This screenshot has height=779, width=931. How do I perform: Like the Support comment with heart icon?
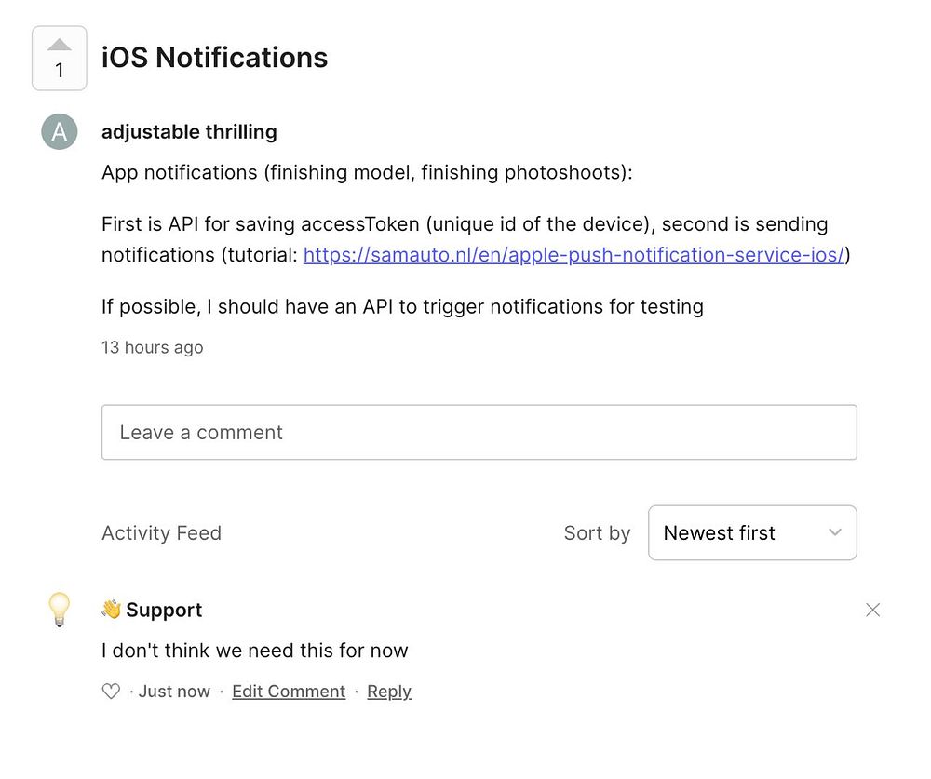click(111, 692)
